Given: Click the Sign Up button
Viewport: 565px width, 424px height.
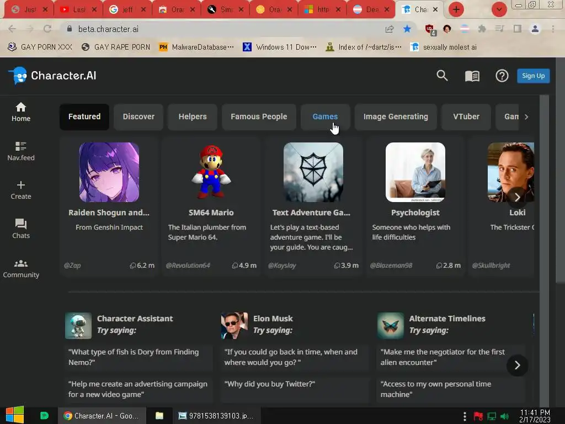Looking at the screenshot, I should (x=534, y=76).
